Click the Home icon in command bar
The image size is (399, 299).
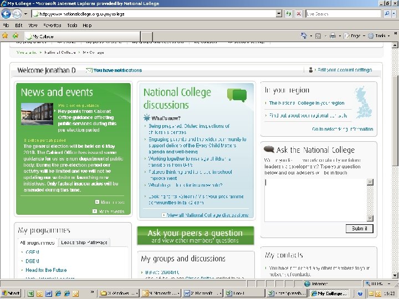coord(304,35)
